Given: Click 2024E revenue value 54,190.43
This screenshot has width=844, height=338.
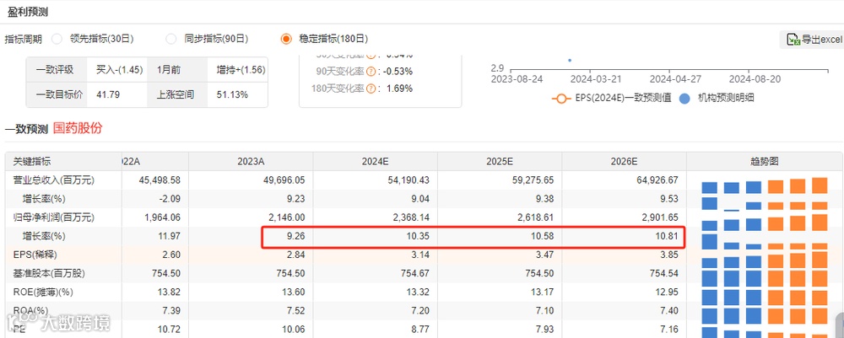Looking at the screenshot, I should 408,180.
